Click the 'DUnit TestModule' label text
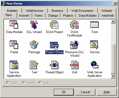Image resolution: width=119 pixels, height=98 pixels. click(74, 34)
